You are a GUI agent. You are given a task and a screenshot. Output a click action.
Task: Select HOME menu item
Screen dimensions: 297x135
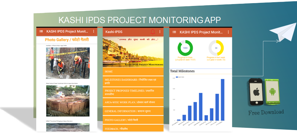pos(133,72)
